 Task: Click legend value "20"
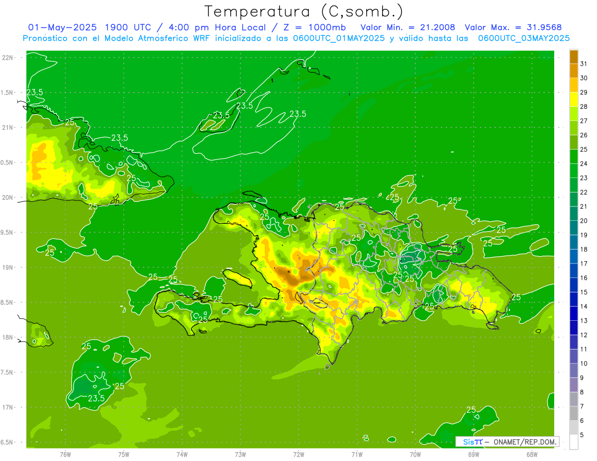click(583, 221)
